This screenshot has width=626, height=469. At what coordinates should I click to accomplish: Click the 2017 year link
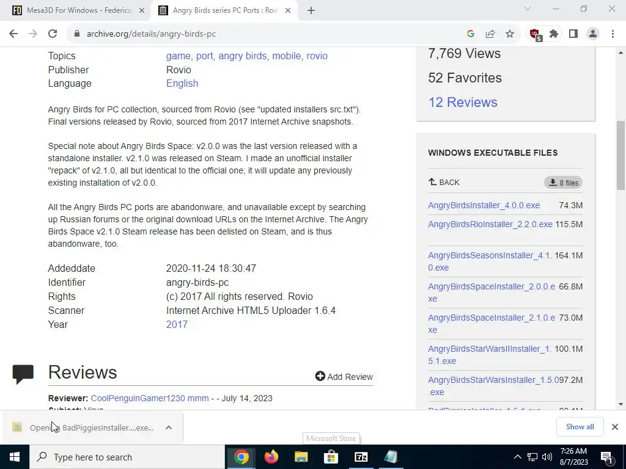click(x=177, y=325)
